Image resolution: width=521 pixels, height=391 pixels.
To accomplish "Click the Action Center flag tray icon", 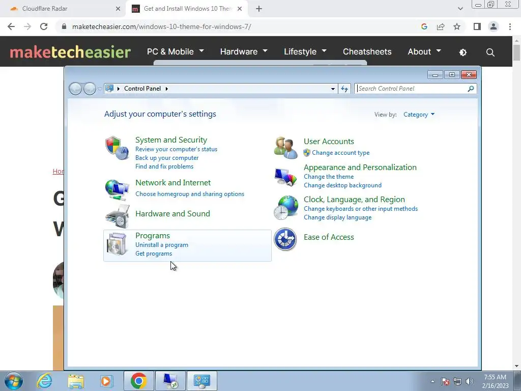I will coord(445,381).
